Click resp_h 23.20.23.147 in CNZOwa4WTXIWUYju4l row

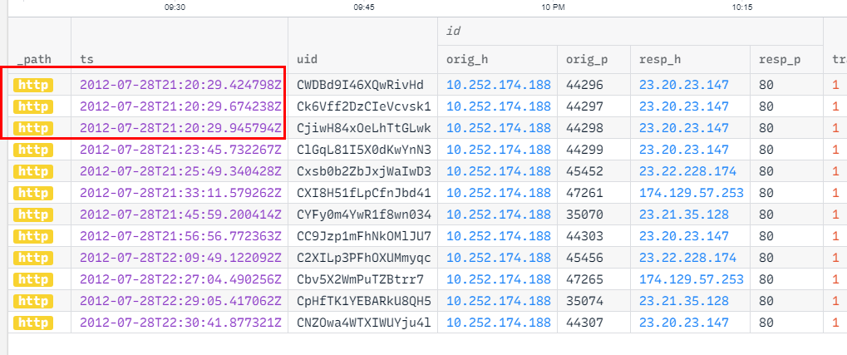[x=684, y=323]
